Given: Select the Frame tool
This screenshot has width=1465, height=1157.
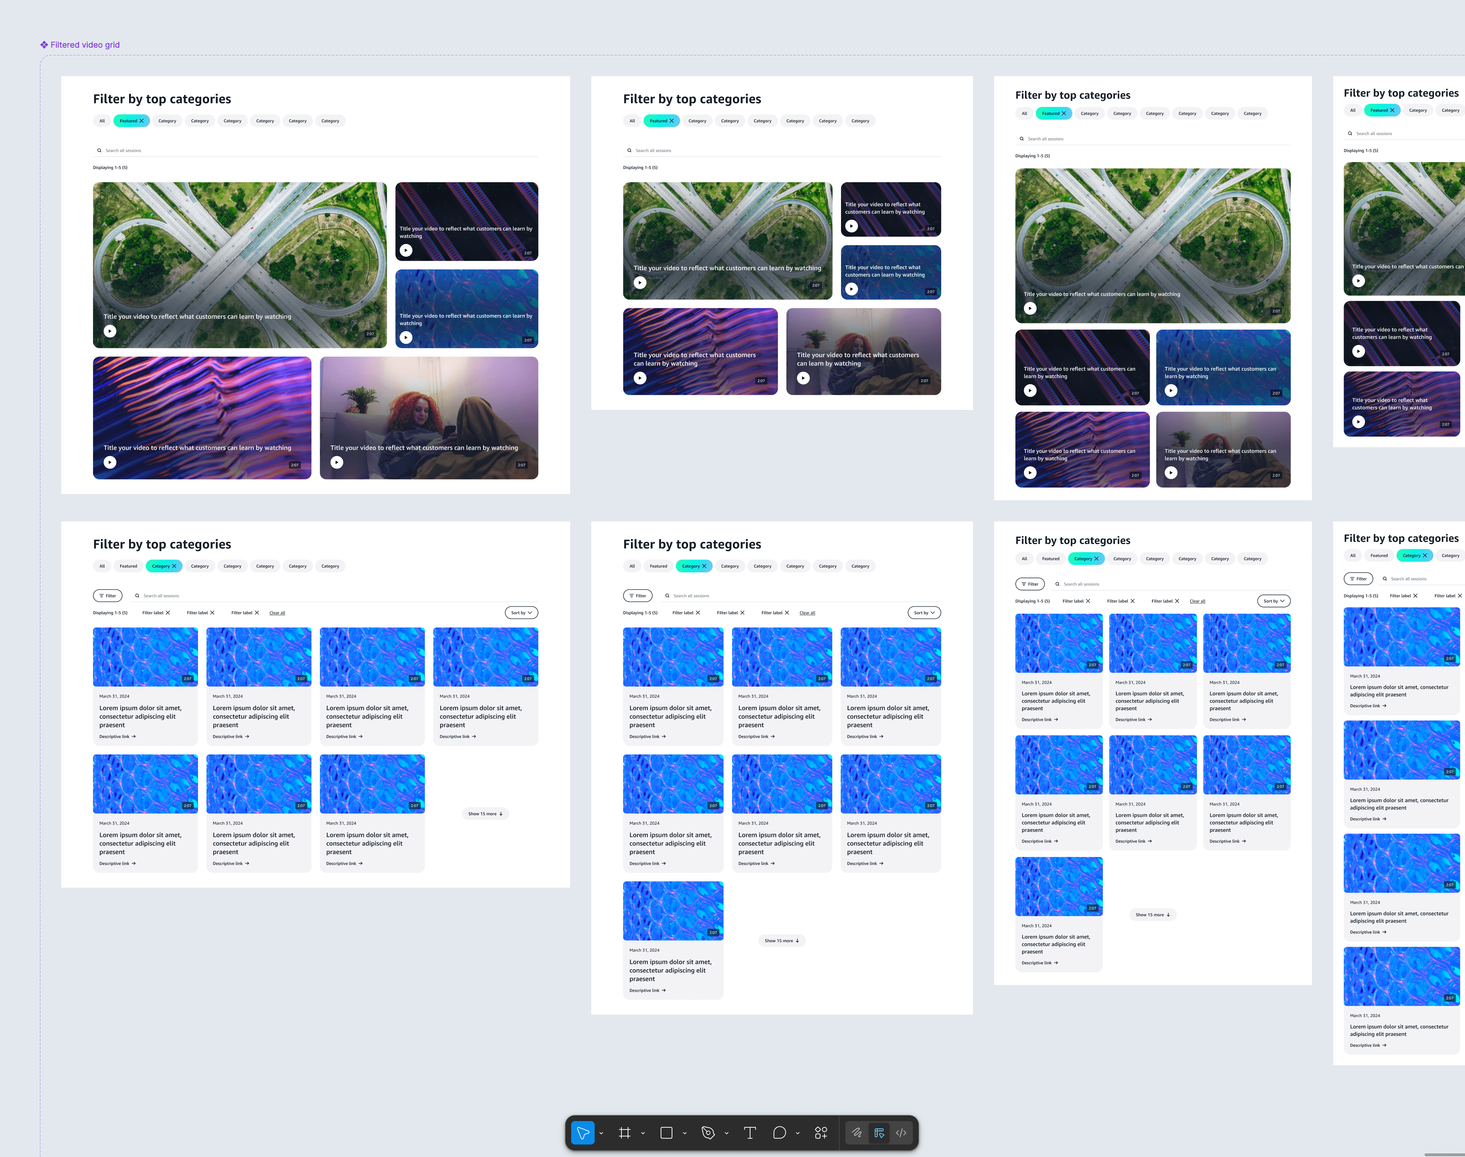Looking at the screenshot, I should click(x=624, y=1132).
